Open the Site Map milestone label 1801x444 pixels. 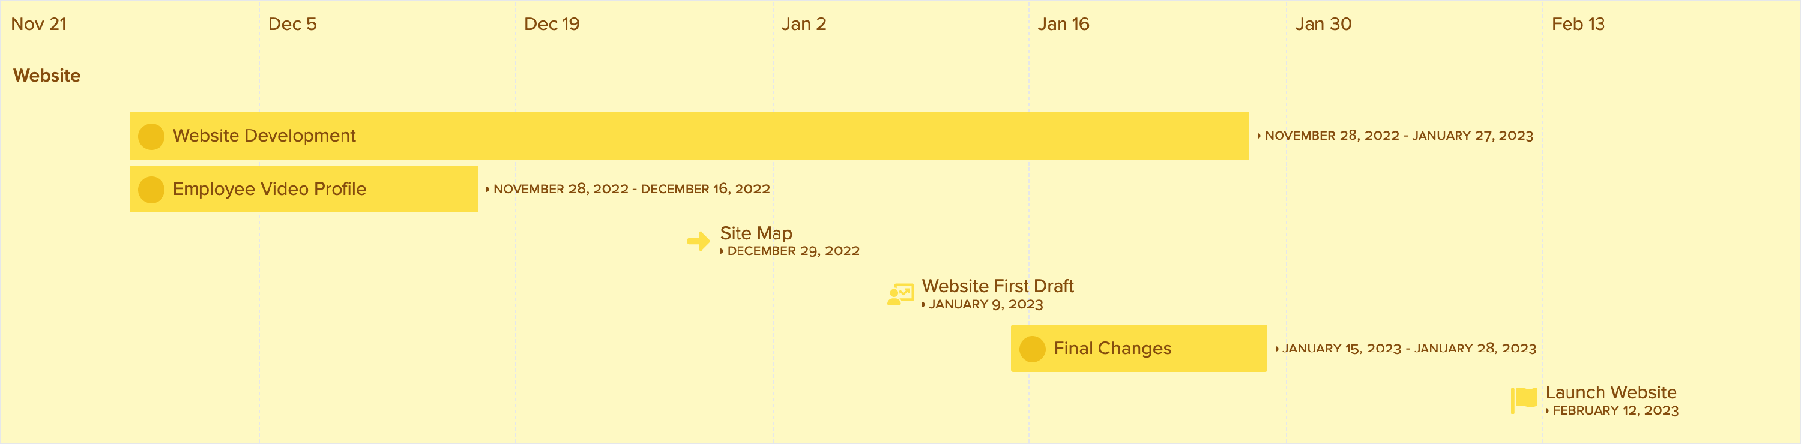coord(756,233)
